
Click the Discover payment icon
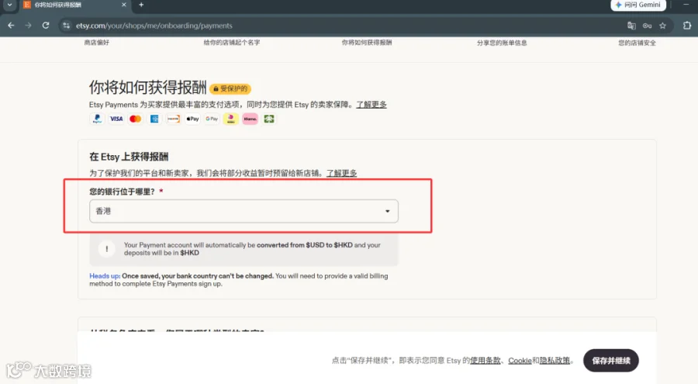click(x=174, y=119)
